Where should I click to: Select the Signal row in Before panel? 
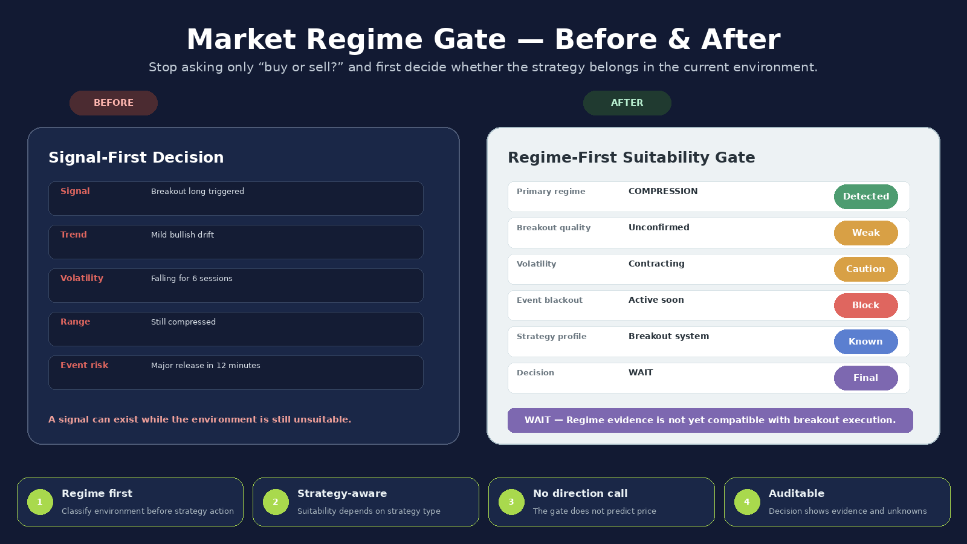236,198
